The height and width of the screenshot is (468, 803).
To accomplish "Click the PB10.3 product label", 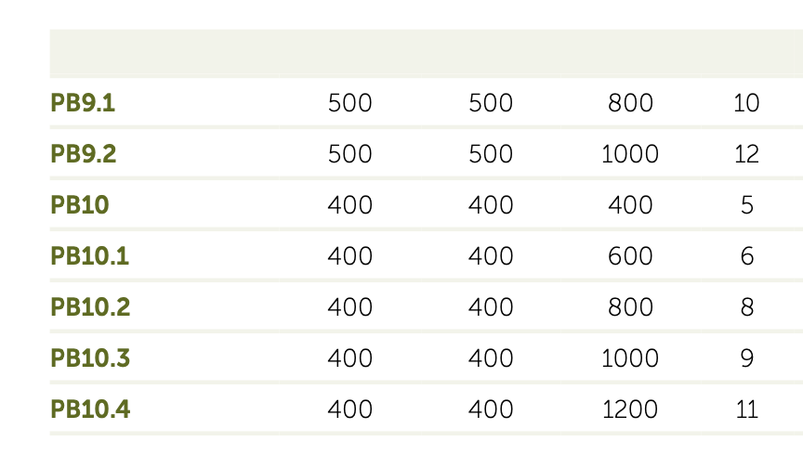I will click(x=91, y=357).
